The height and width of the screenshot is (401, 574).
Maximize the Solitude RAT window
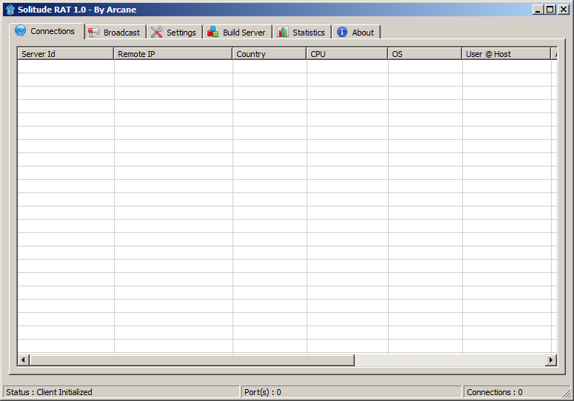point(550,10)
